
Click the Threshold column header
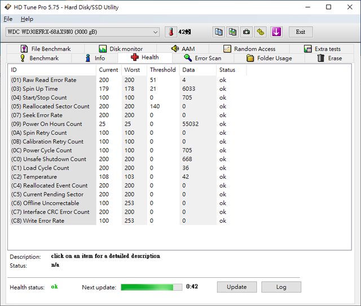(162, 70)
